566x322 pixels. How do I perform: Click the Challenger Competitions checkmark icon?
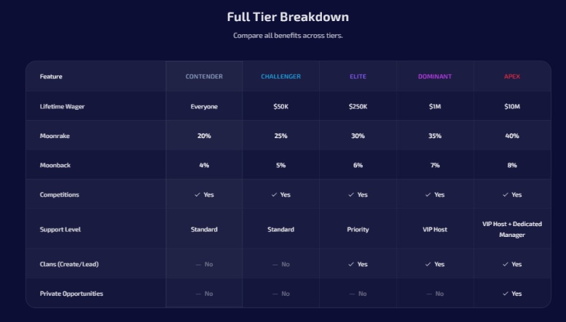click(274, 195)
